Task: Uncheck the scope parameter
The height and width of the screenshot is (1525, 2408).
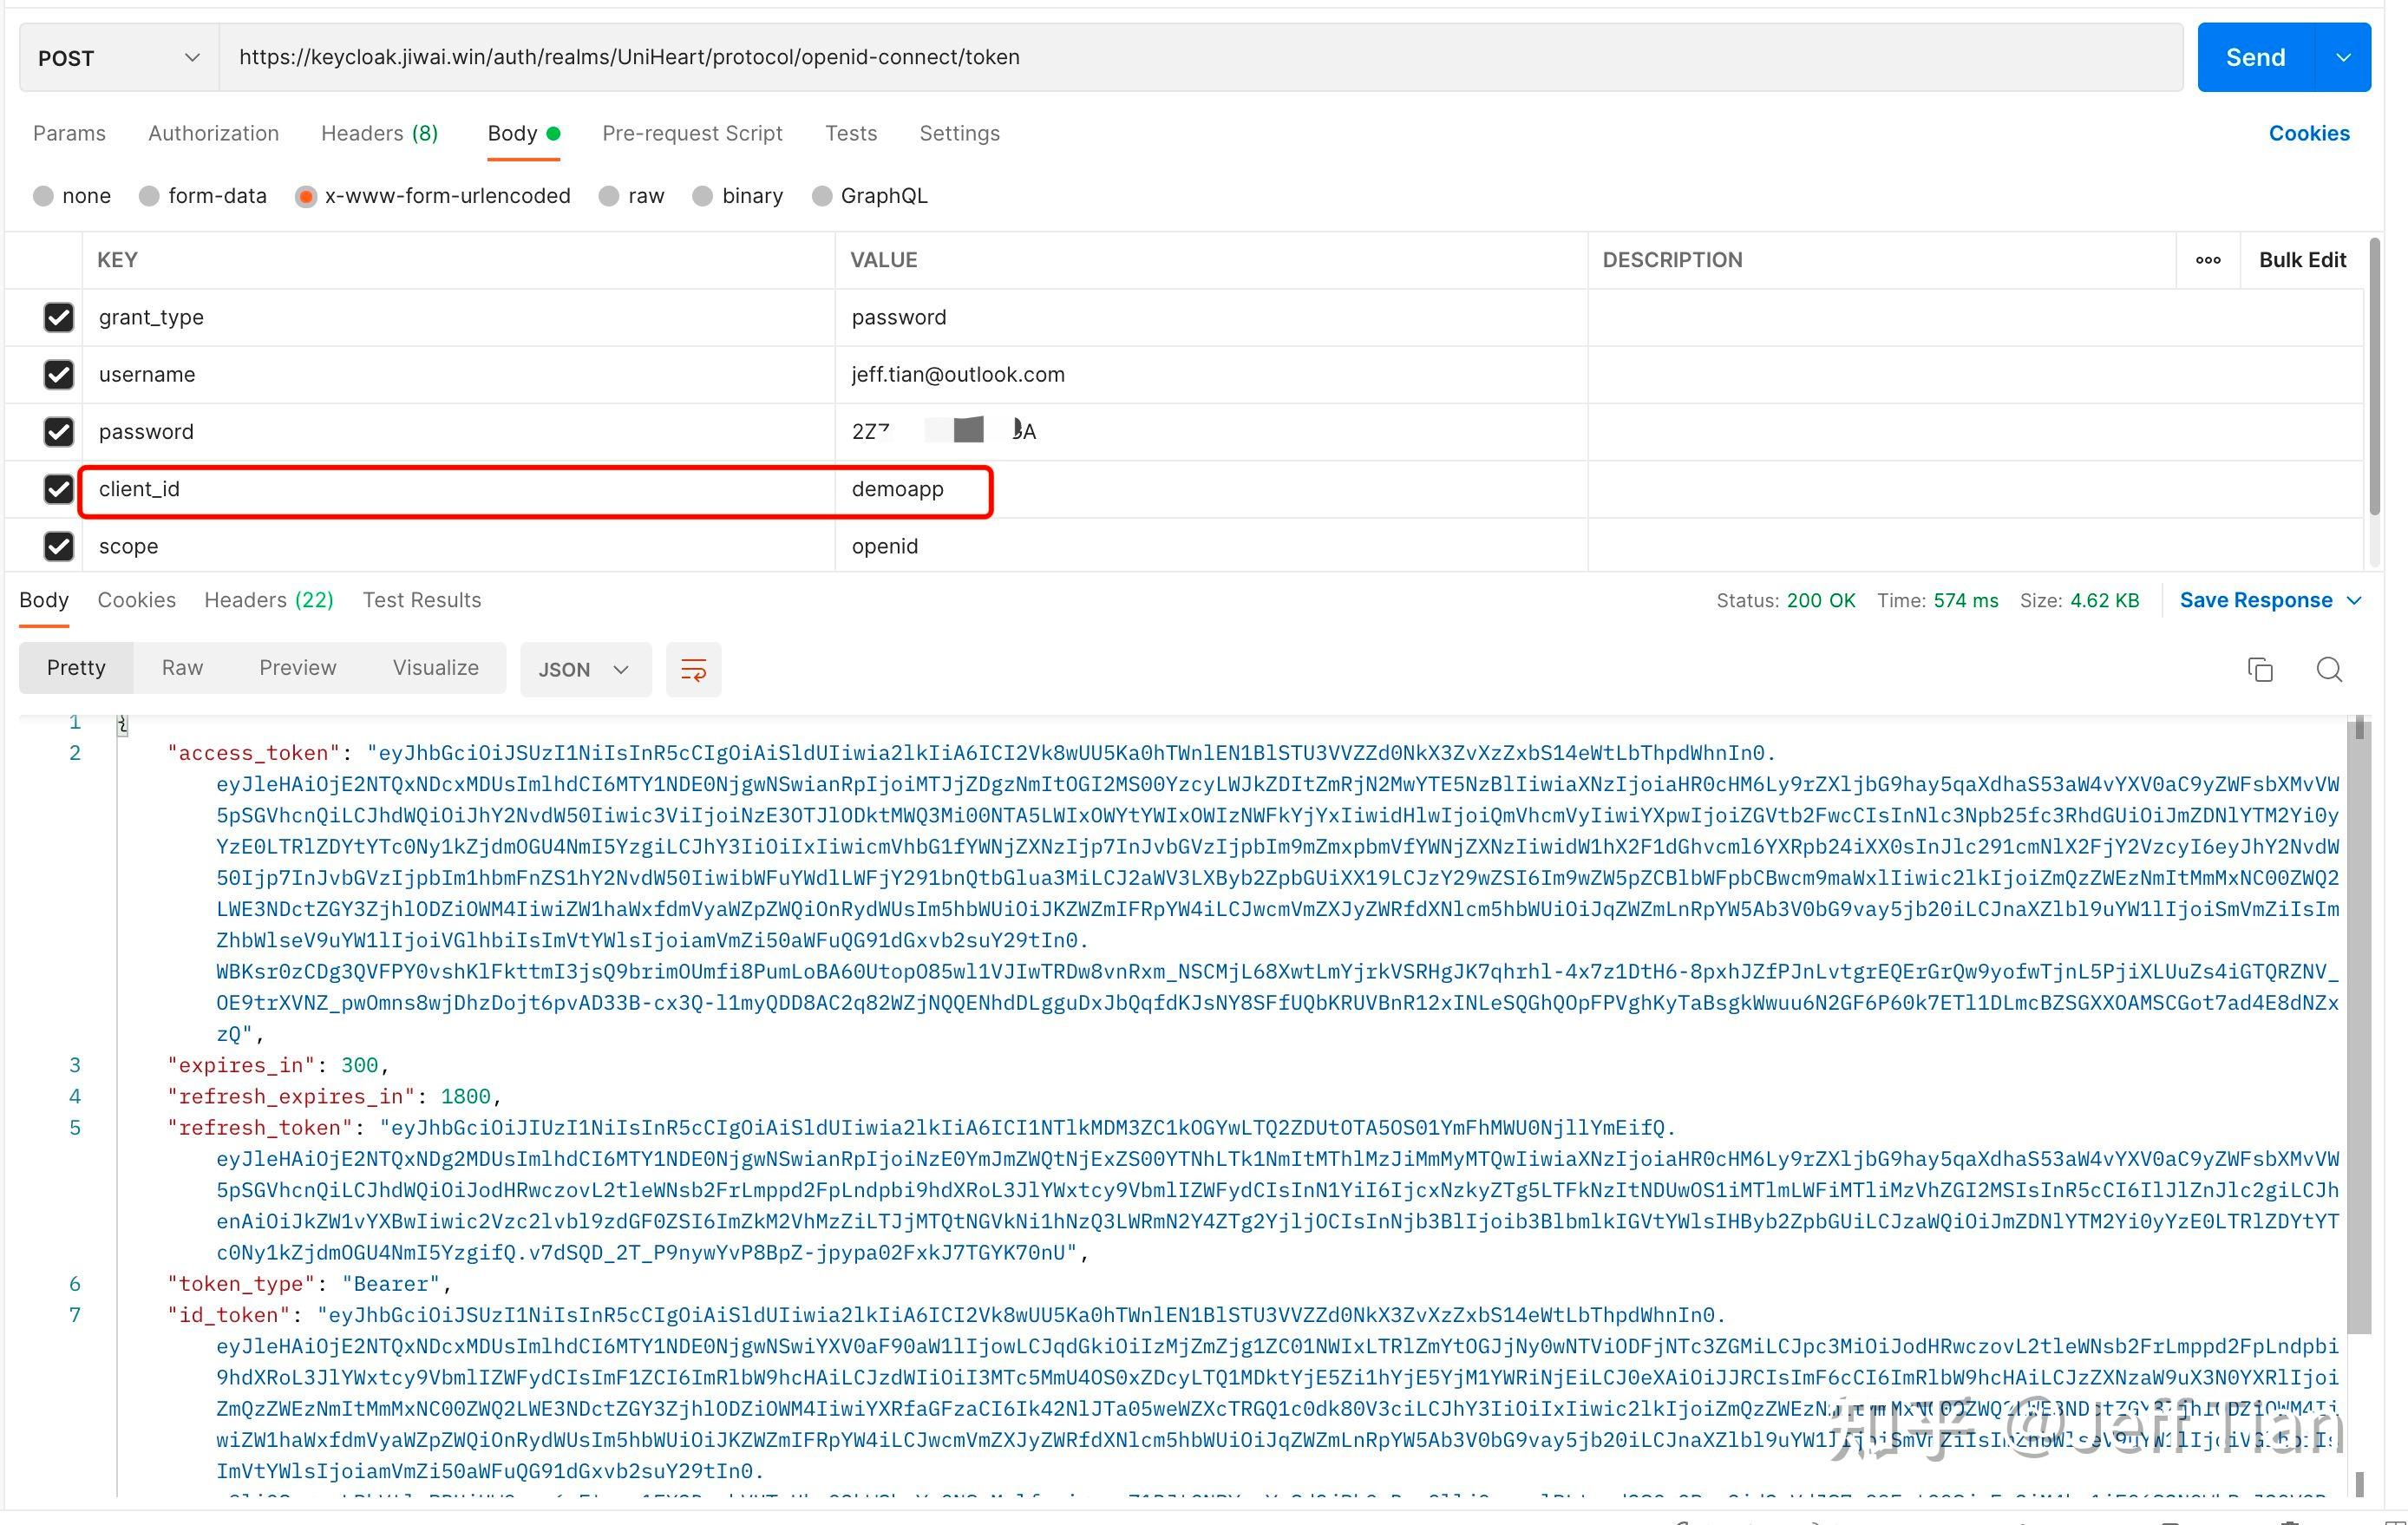Action: (59, 546)
